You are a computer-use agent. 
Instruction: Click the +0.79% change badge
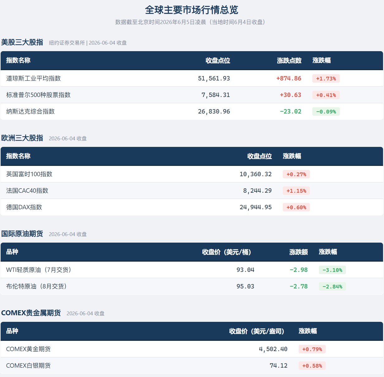pos(312,349)
